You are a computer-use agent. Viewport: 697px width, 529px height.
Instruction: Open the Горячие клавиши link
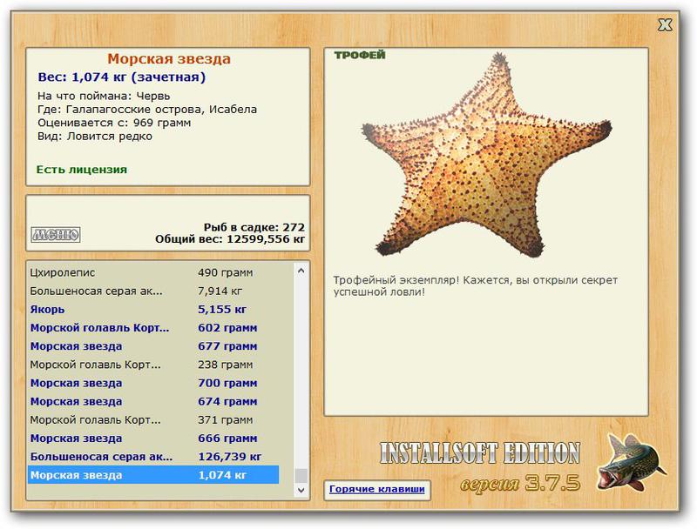point(377,489)
